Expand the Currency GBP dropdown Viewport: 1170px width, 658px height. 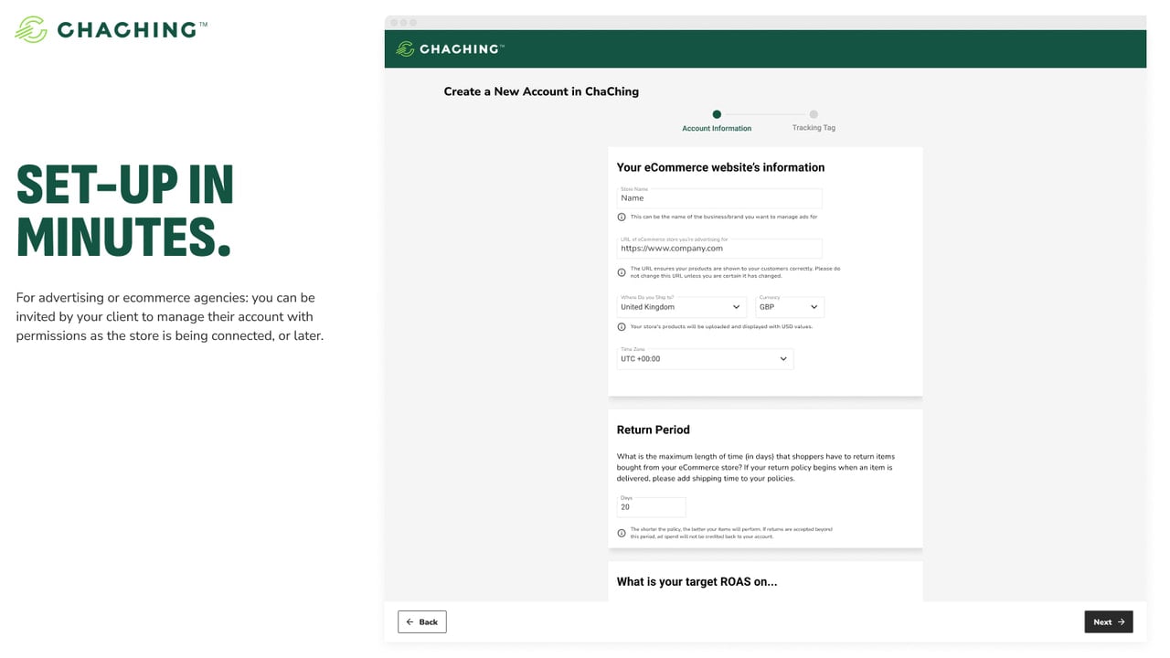(x=790, y=306)
